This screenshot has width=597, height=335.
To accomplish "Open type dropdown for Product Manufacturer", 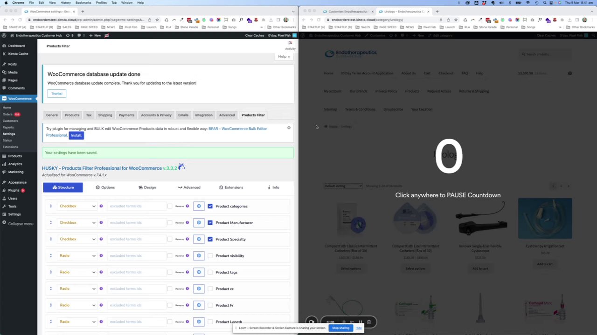I will pos(77,222).
